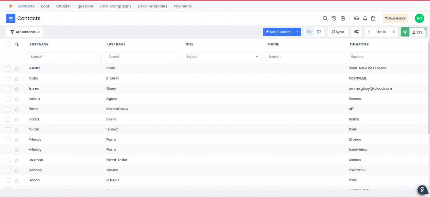Open the Title Select filter dropdown
The height and width of the screenshot is (197, 430).
coord(222,57)
